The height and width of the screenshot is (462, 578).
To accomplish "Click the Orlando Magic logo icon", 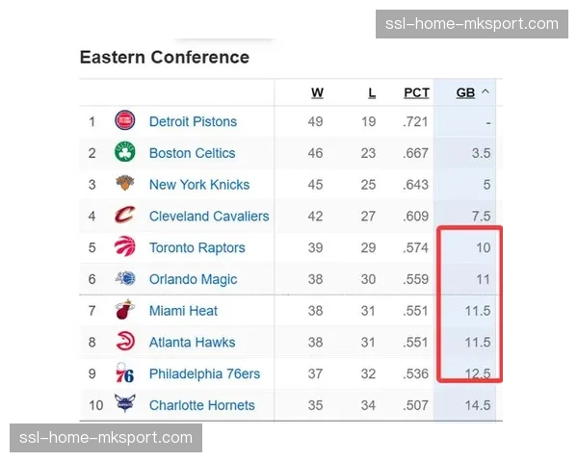I will click(x=125, y=279).
